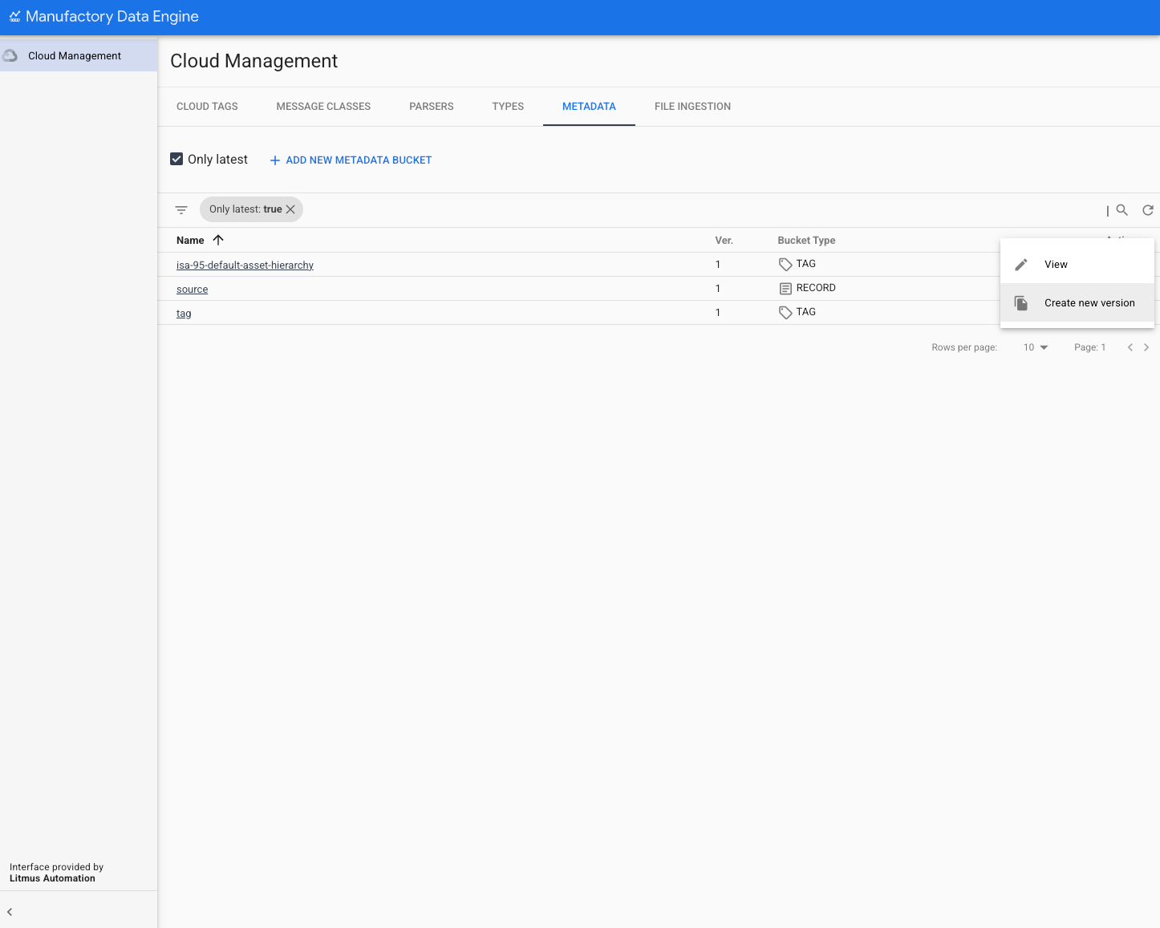Click the cloud icon in sidebar

coord(10,56)
